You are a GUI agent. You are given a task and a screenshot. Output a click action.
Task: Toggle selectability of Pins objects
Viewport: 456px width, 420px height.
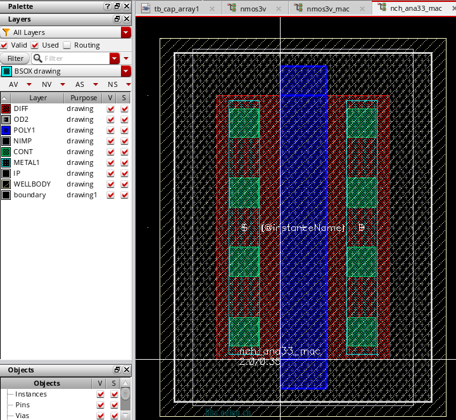tap(115, 405)
